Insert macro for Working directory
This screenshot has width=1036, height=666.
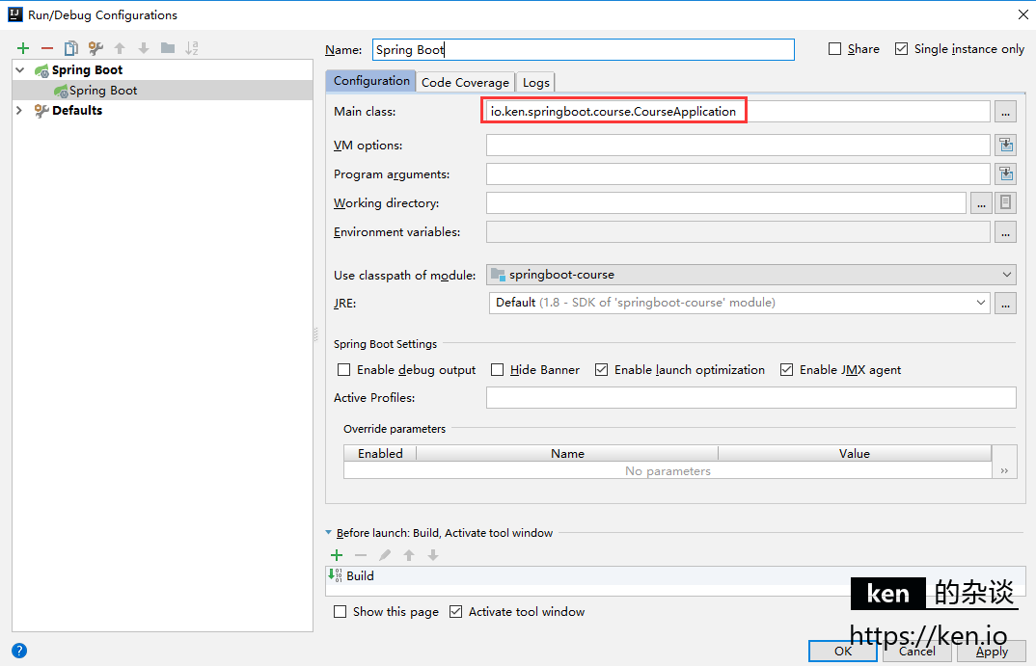[x=1005, y=202]
